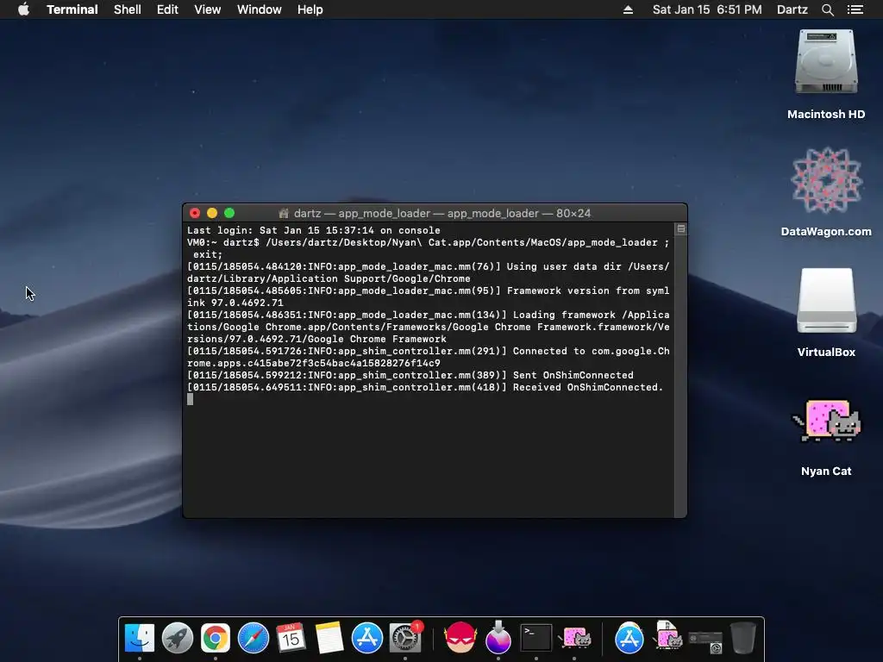This screenshot has height=662, width=883.
Task: Open the Window menu
Action: [x=259, y=9]
